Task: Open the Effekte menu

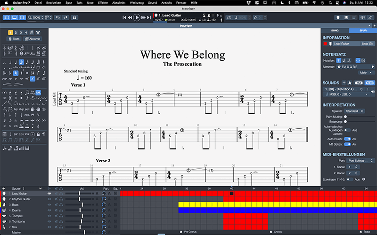Action: click(x=103, y=3)
